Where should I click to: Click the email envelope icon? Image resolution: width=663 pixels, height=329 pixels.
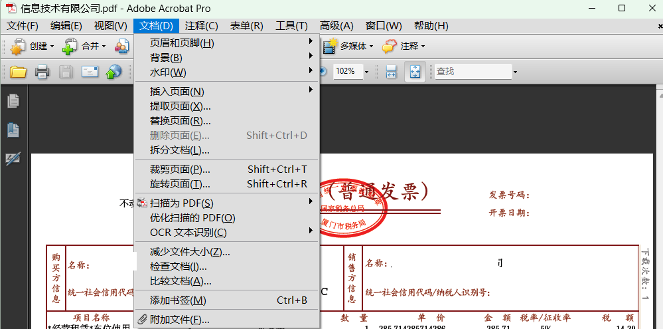pyautogui.click(x=90, y=72)
